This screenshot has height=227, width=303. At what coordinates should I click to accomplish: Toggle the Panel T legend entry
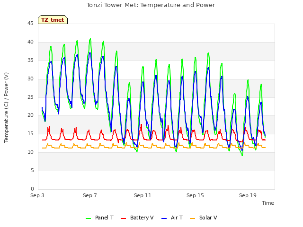(99, 218)
